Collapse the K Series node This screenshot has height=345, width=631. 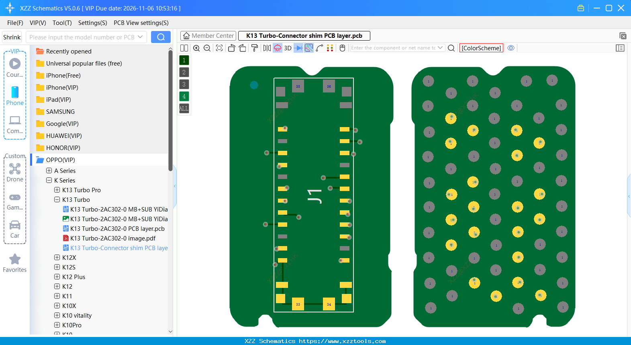click(49, 180)
